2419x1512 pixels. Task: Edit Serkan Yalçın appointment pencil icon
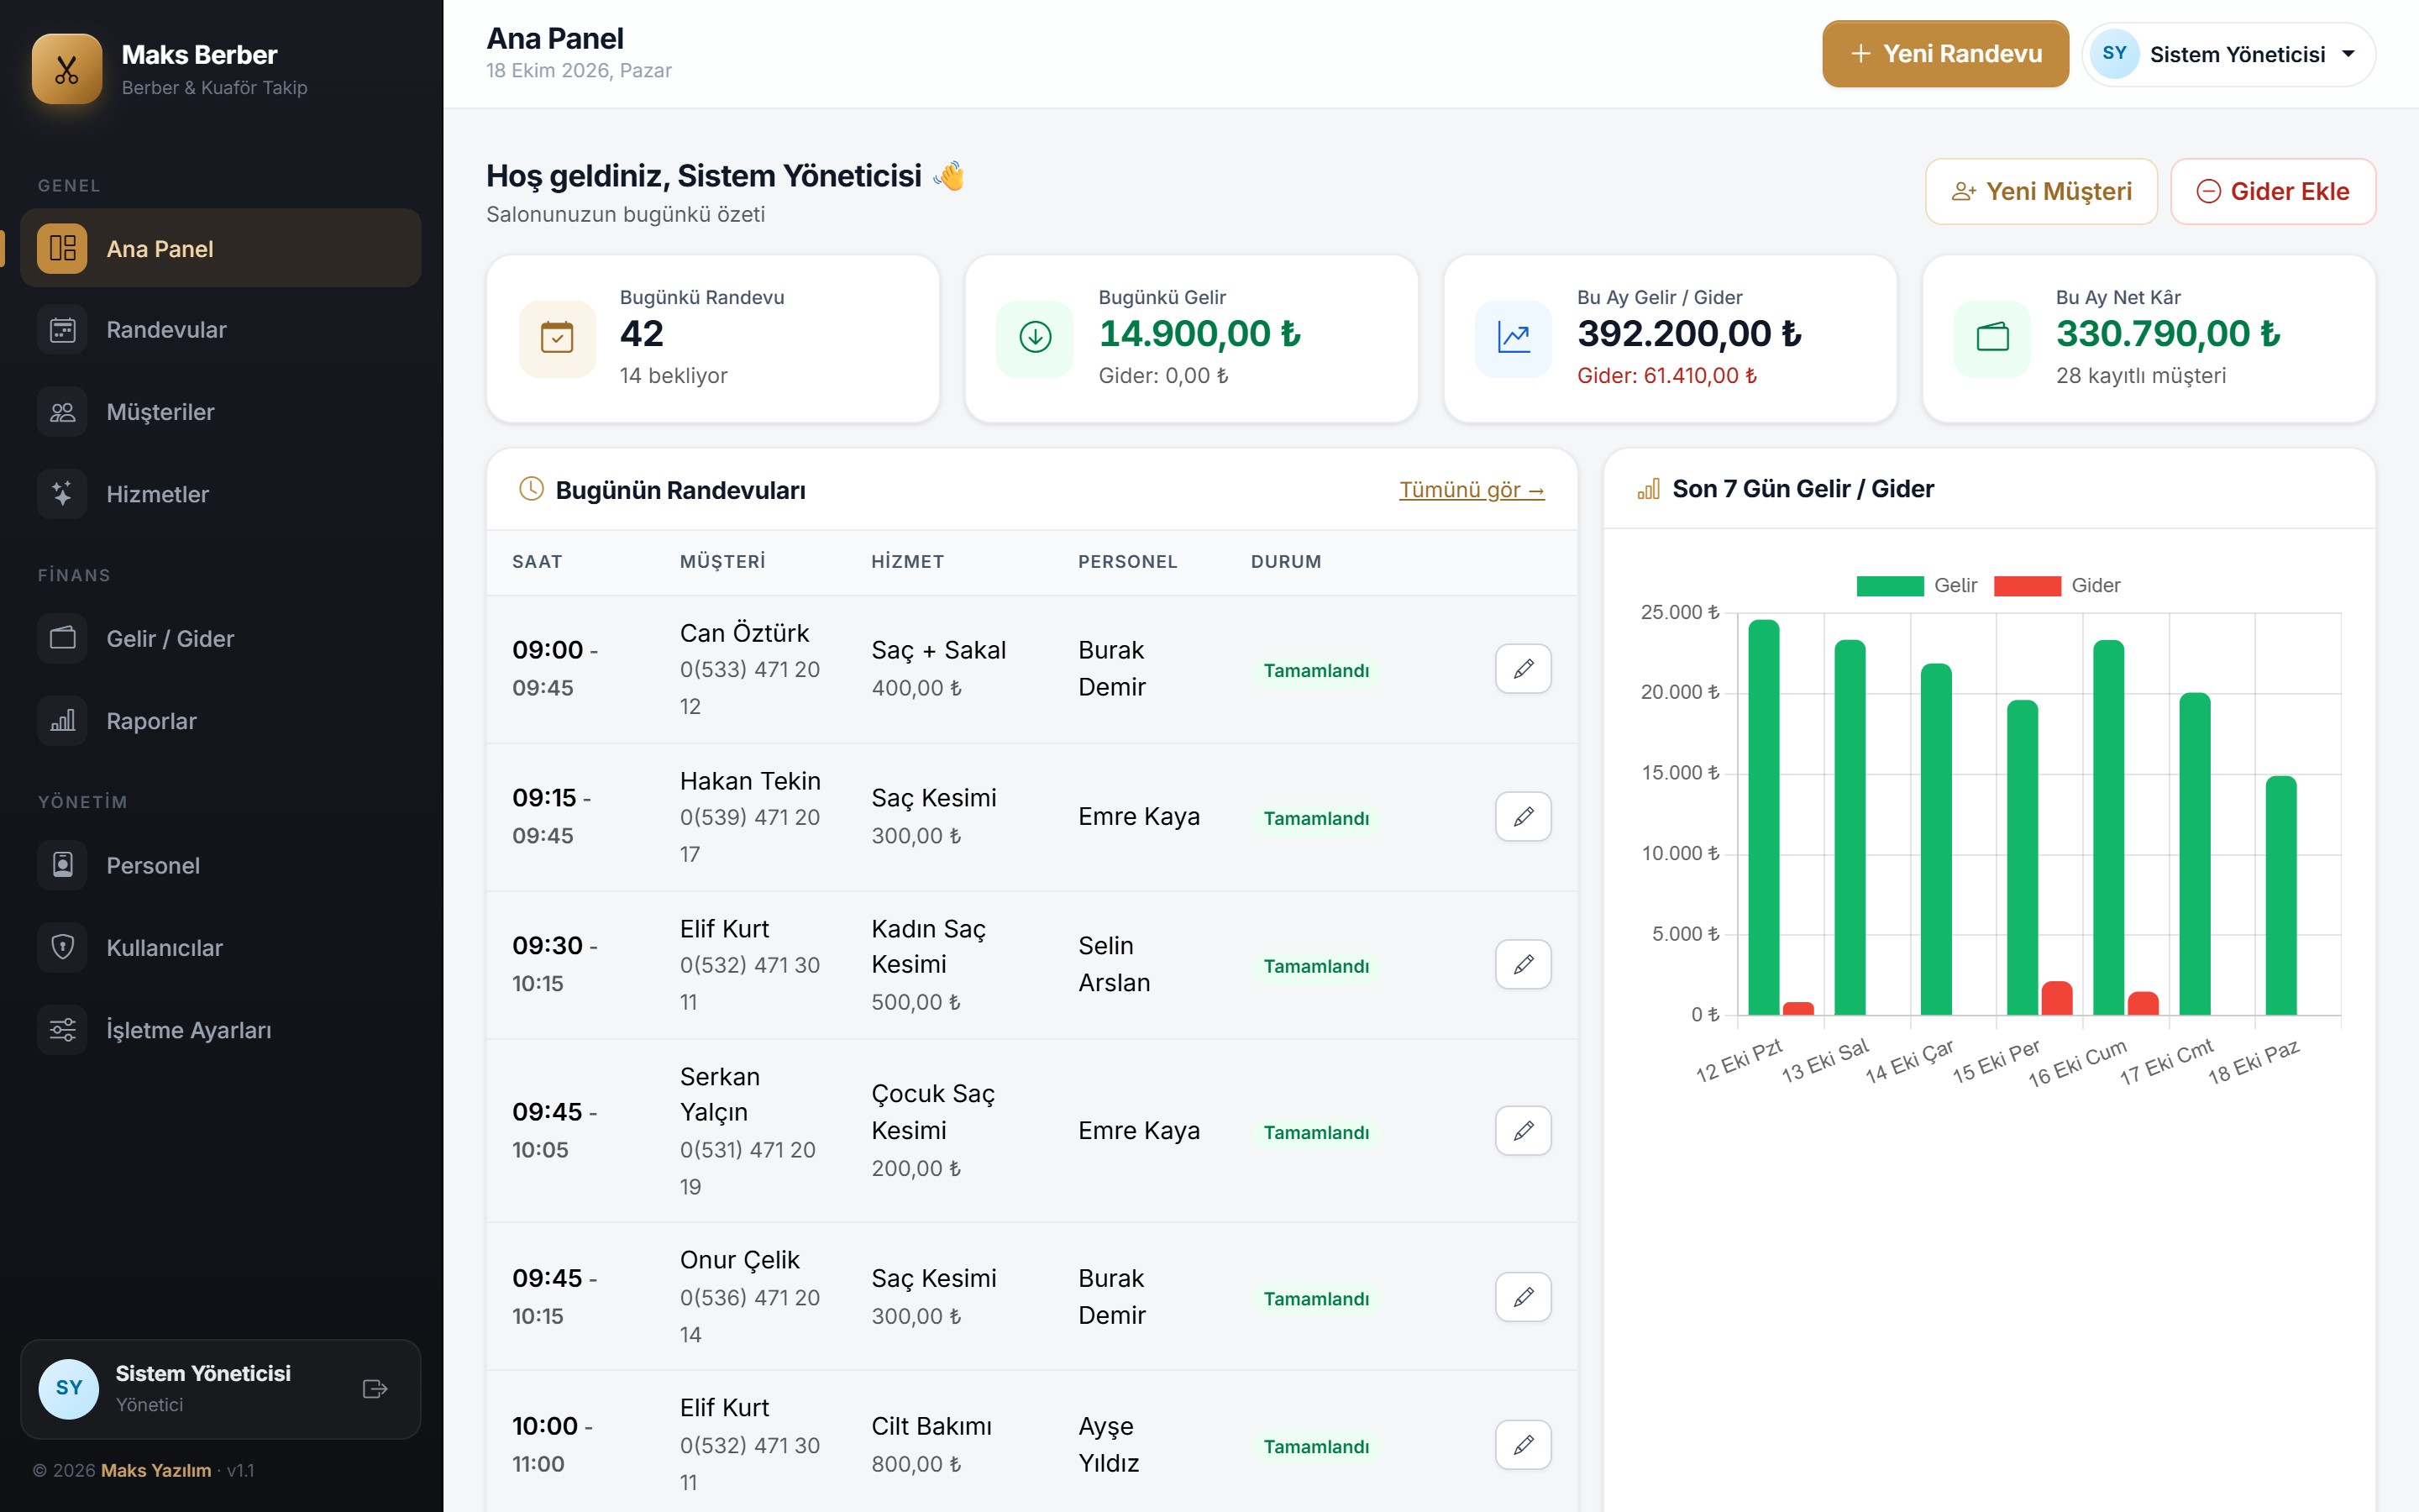click(x=1524, y=1131)
